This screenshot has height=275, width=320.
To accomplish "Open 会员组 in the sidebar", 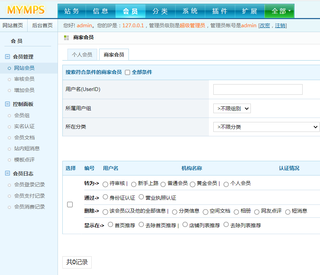I will point(22,116).
